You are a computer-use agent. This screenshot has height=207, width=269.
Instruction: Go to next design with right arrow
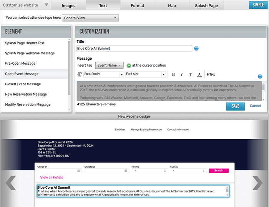257,183
